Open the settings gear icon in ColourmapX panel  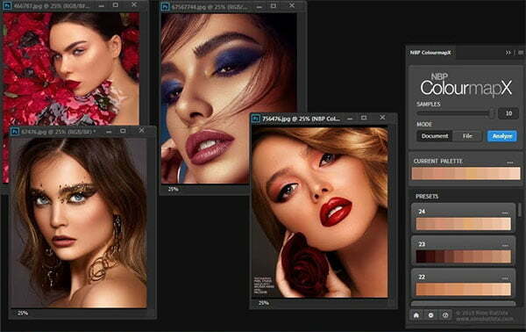[x=430, y=315]
